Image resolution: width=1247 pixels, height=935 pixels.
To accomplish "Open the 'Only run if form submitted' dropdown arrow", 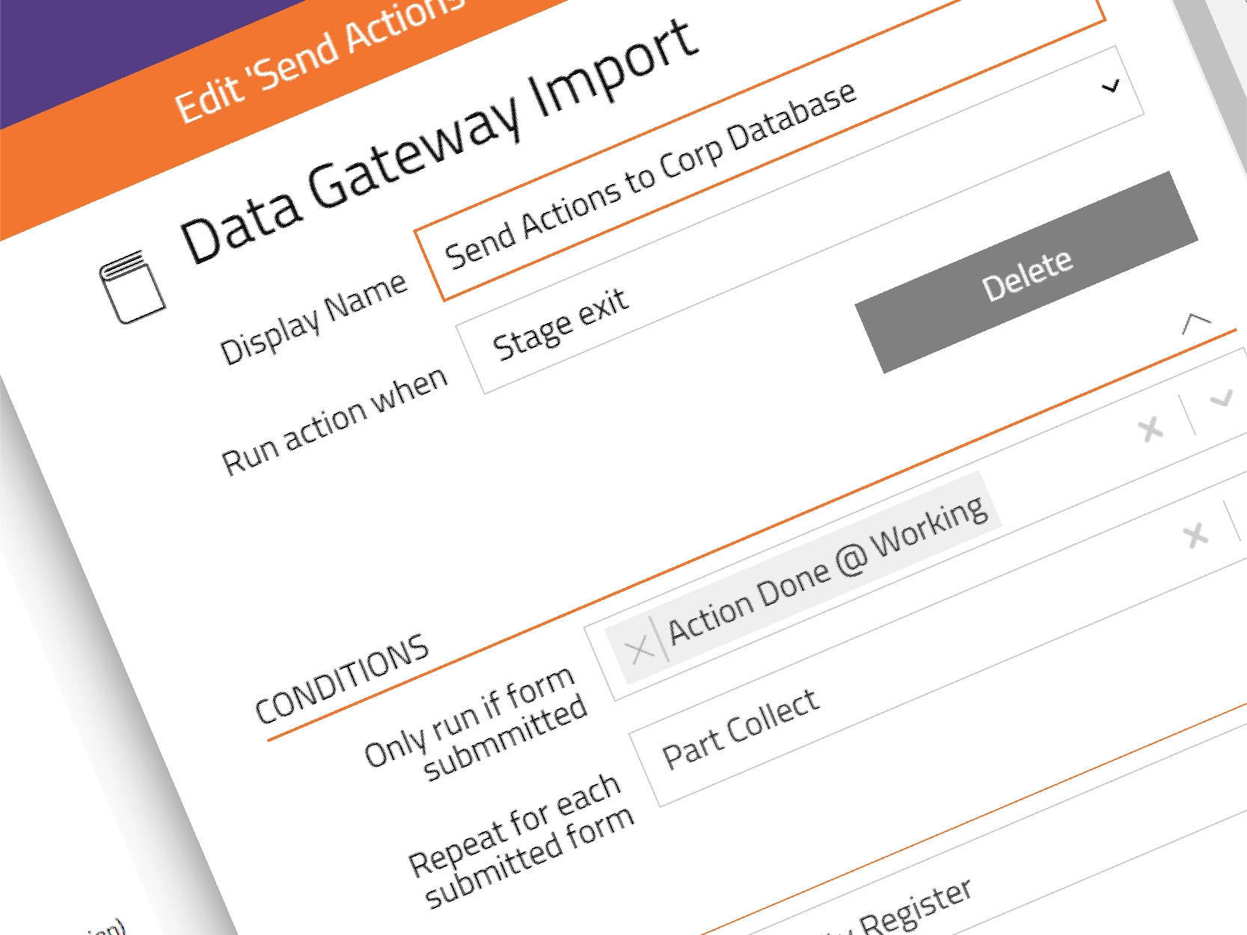I will (x=1222, y=398).
